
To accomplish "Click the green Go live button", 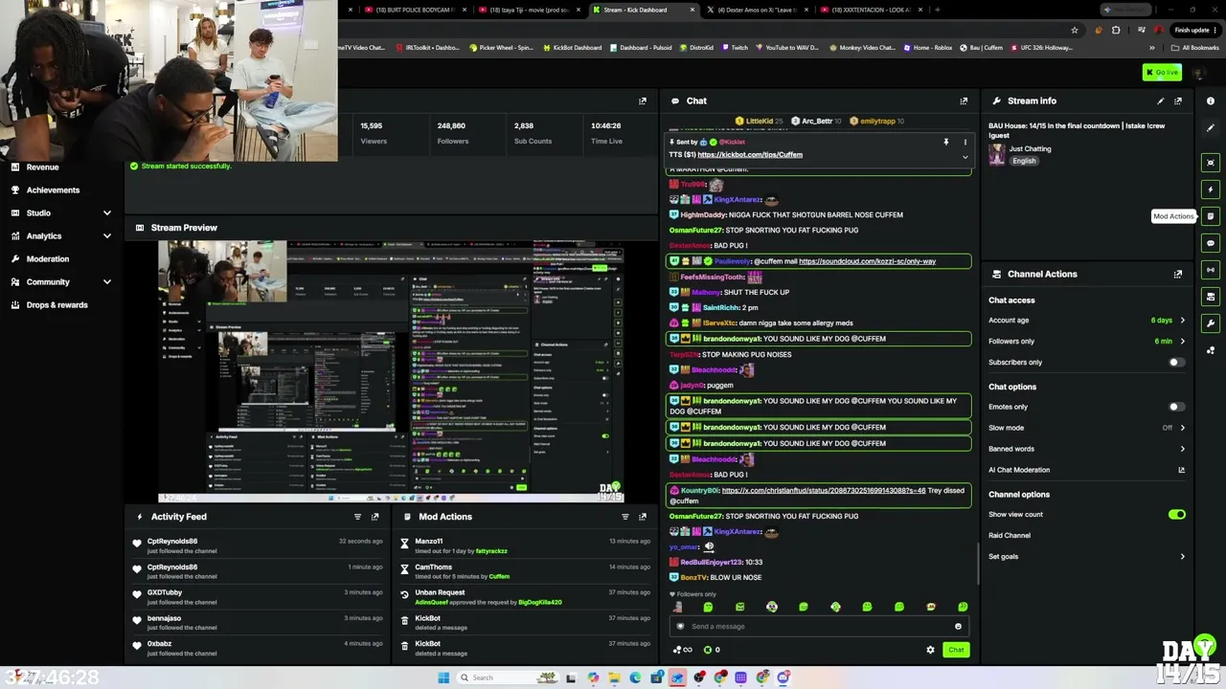I will pyautogui.click(x=1162, y=73).
